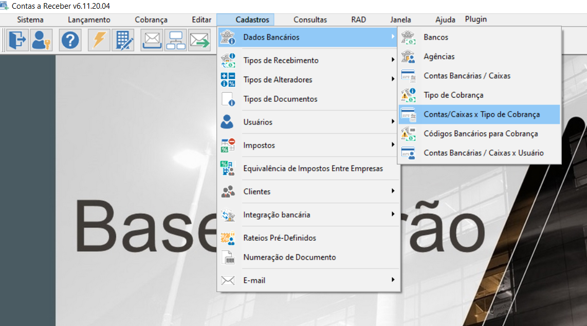This screenshot has width=587, height=326.
Task: Click the Tipo de Cobrança warning icon
Action: coord(408,95)
